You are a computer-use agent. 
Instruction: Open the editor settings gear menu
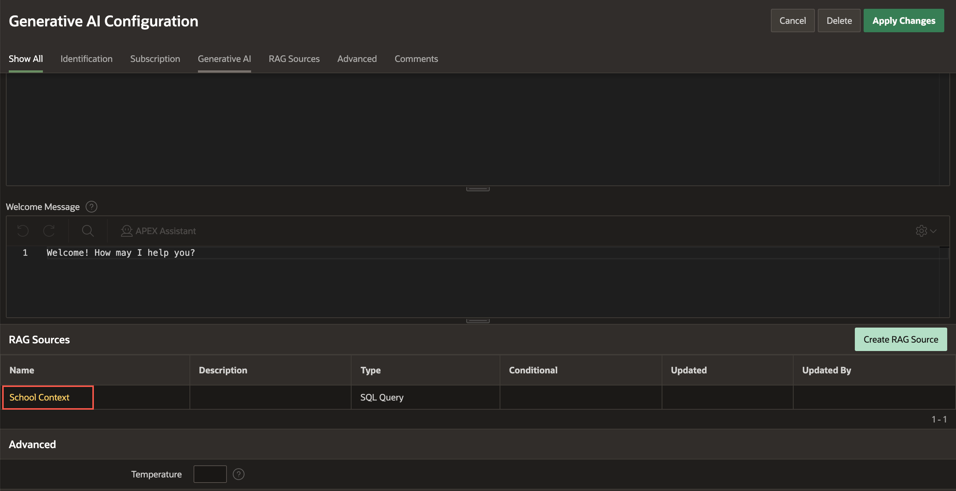(x=926, y=231)
